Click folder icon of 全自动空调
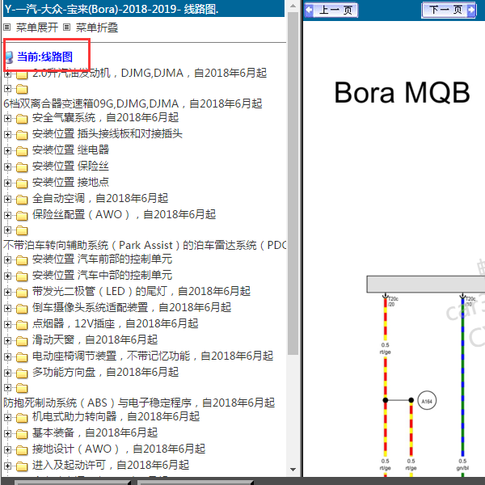Image resolution: width=485 pixels, height=485 pixels. click(22, 200)
